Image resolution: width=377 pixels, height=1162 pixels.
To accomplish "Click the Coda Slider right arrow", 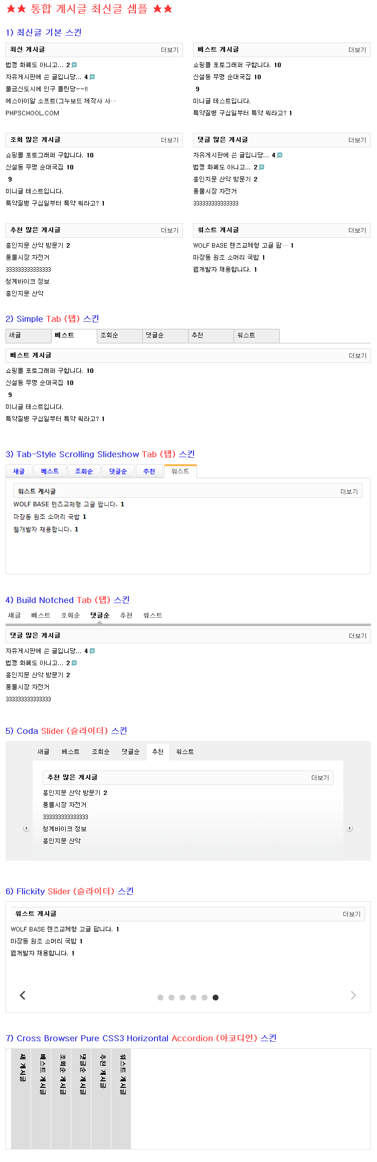I will point(350,828).
